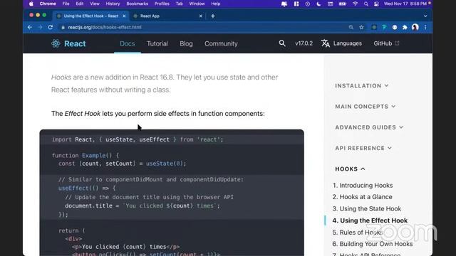Close the React App tab

201,16
